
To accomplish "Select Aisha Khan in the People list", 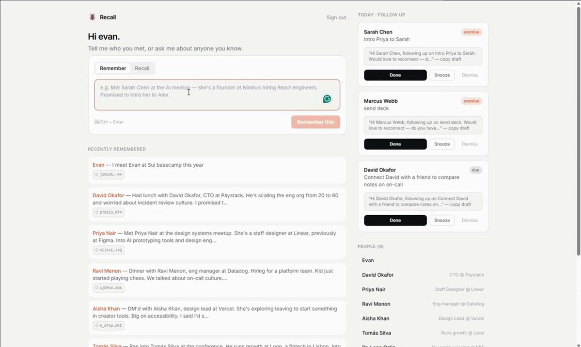I will click(423, 318).
